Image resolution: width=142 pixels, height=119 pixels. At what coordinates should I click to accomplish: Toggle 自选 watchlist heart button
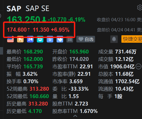[x=86, y=39]
